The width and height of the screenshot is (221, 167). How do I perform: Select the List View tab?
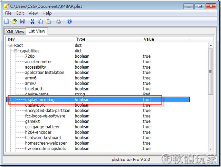pyautogui.click(x=37, y=31)
